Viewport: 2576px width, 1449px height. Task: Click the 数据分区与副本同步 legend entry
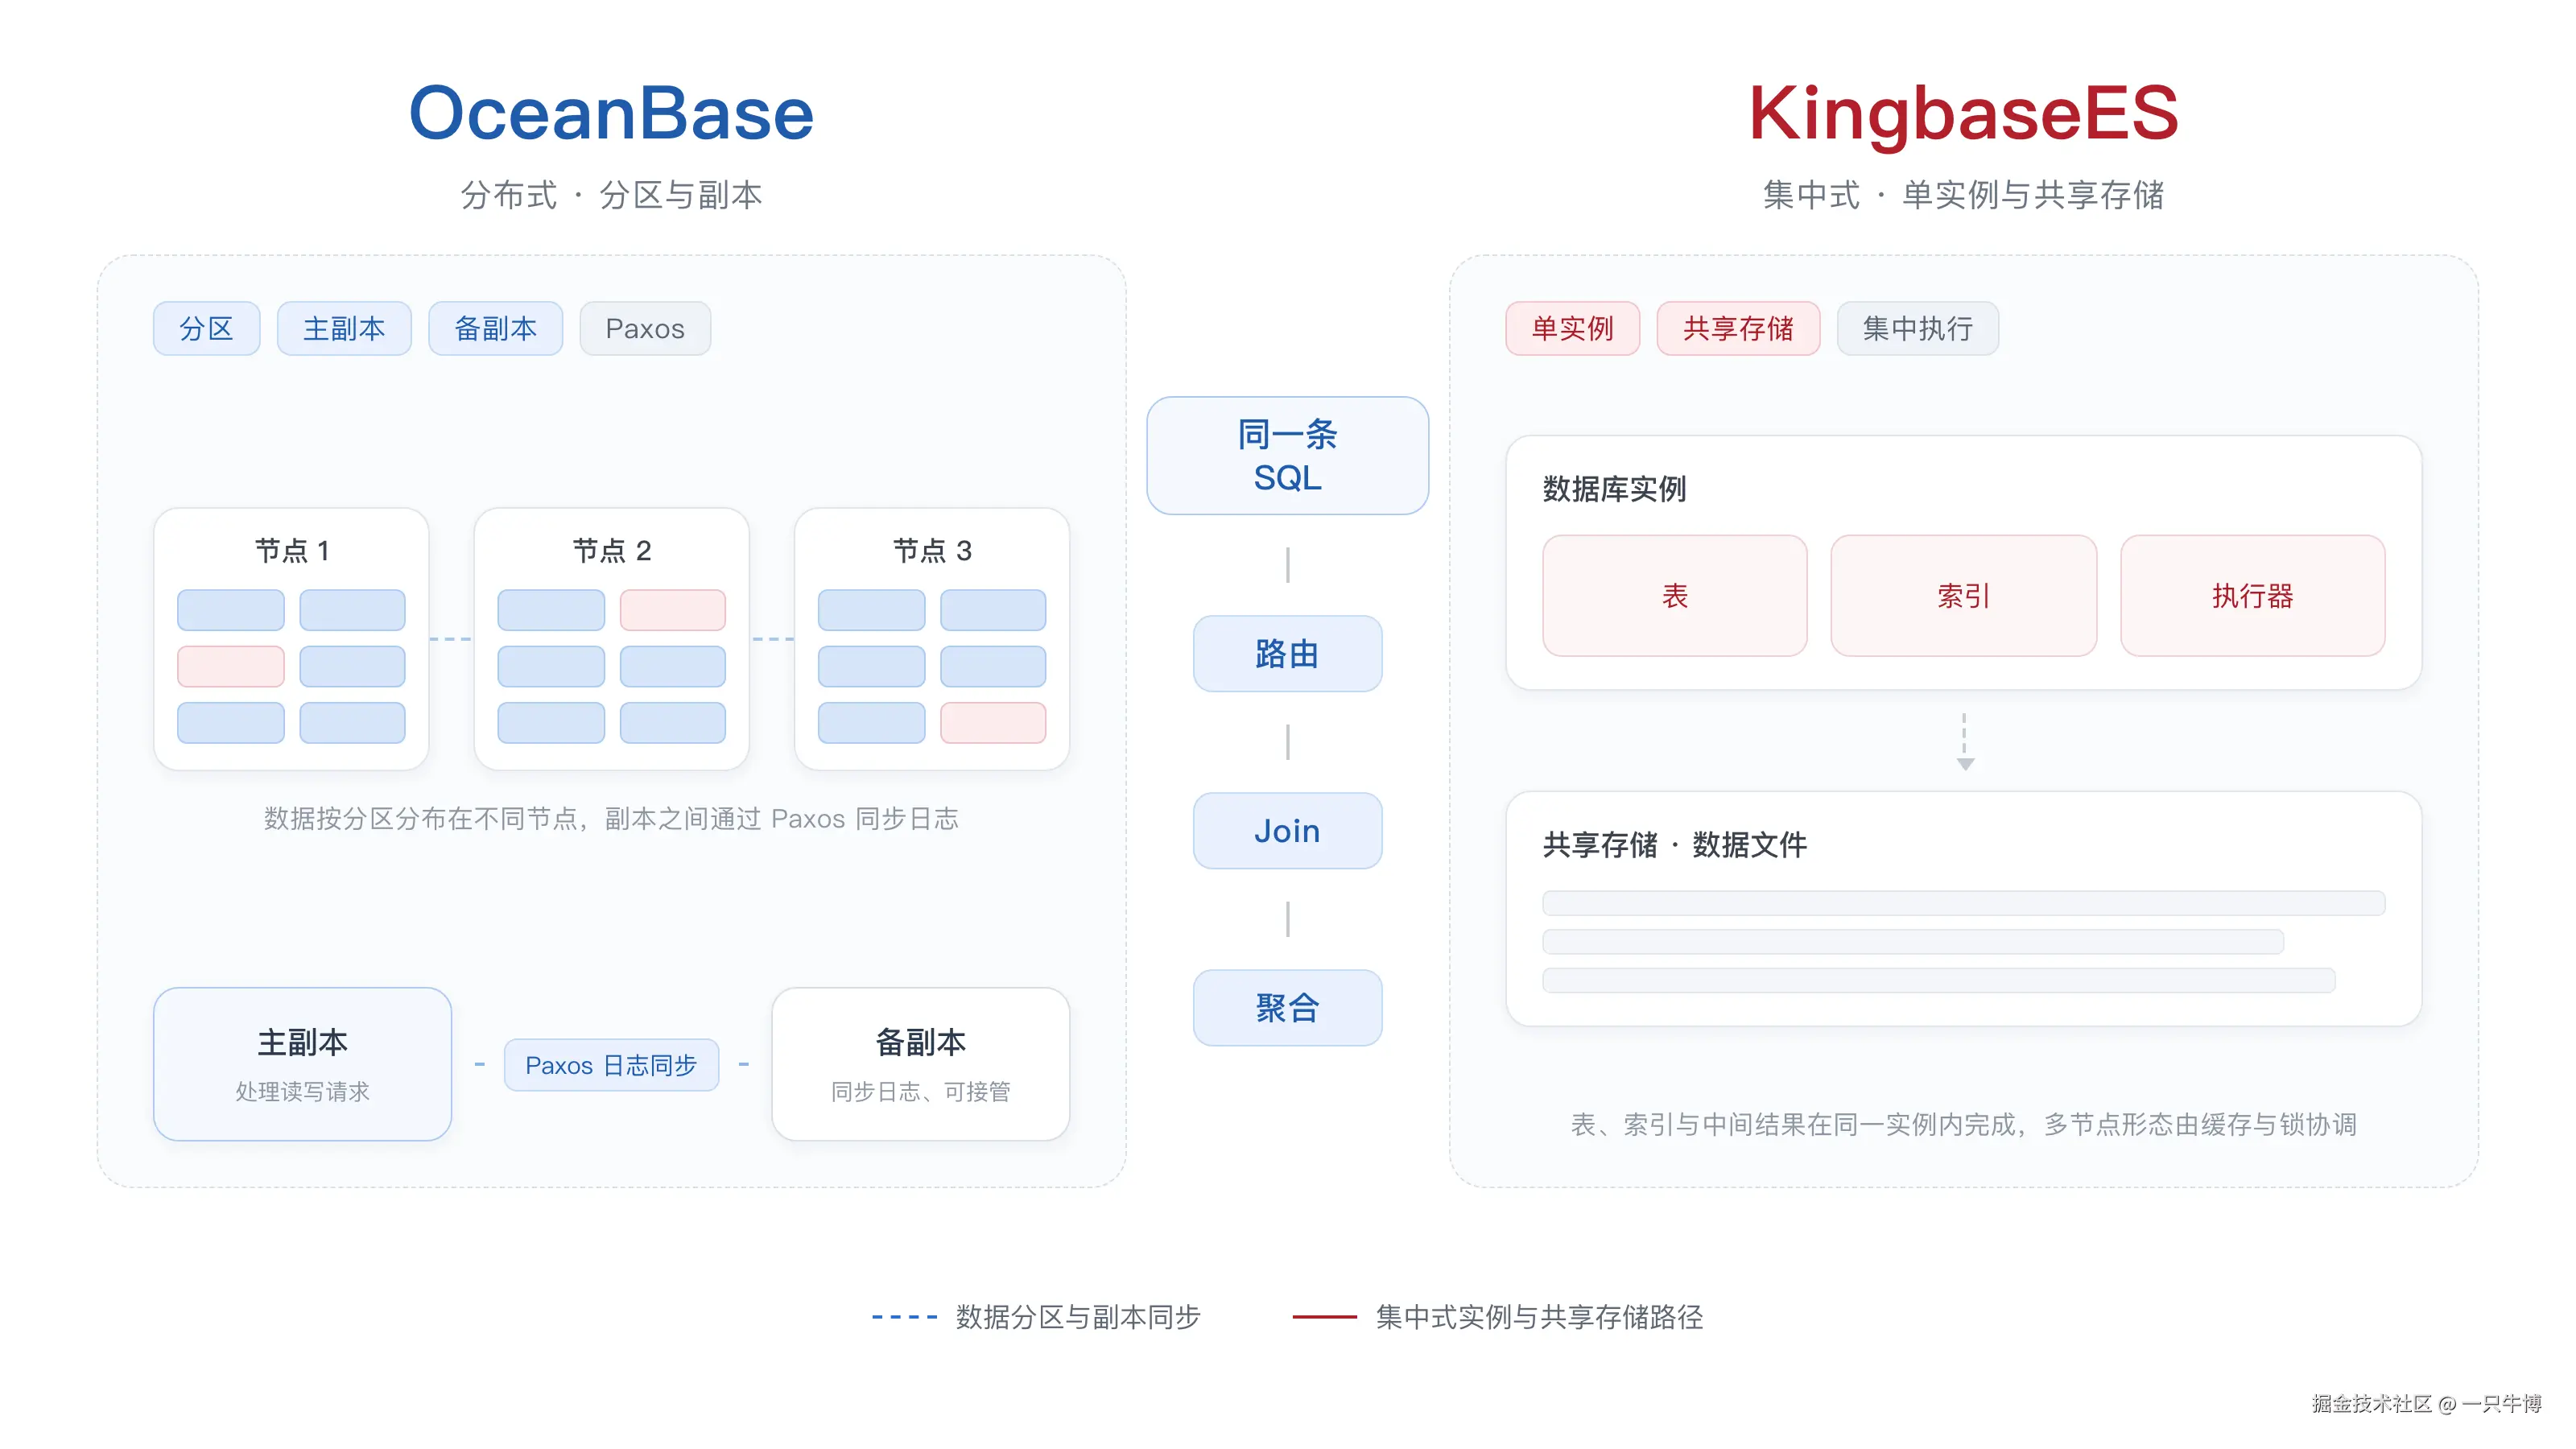click(x=1036, y=1317)
